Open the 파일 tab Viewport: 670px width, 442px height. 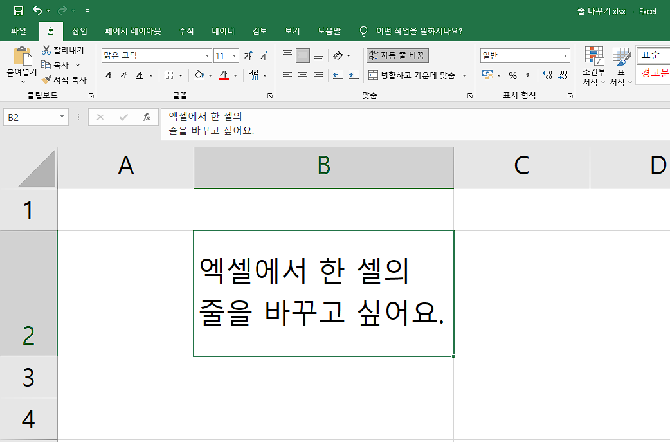pos(19,31)
